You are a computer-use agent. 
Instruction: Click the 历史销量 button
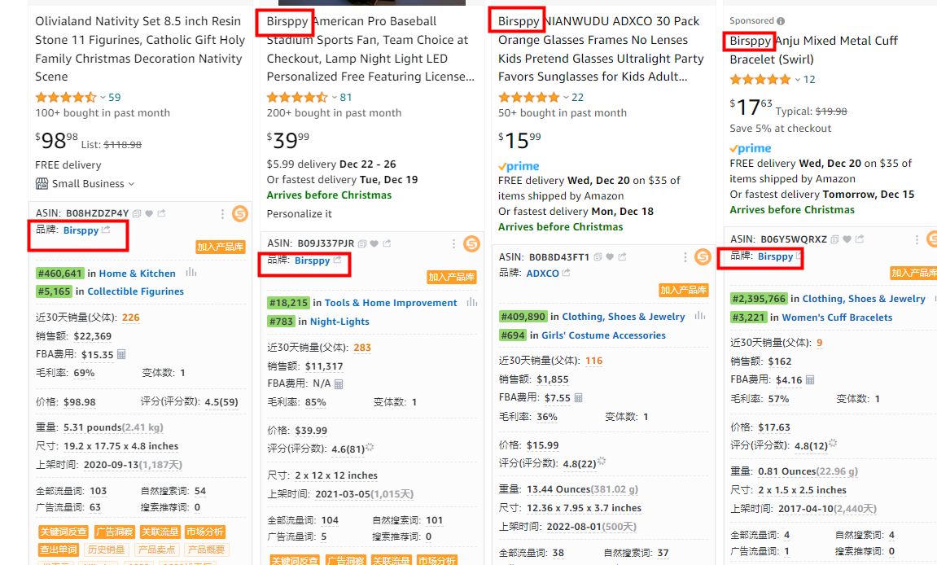point(107,550)
